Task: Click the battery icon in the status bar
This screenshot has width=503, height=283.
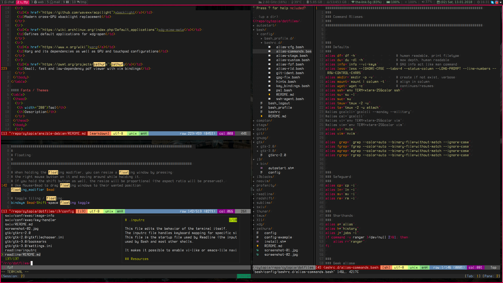Action: [389, 2]
